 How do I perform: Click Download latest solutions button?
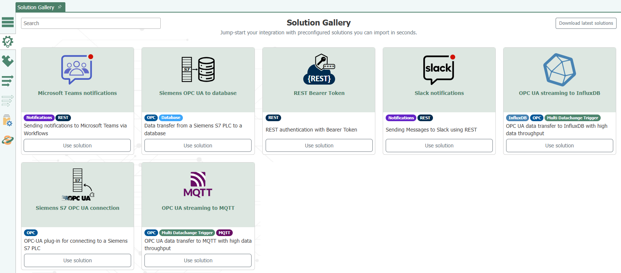[x=586, y=23]
